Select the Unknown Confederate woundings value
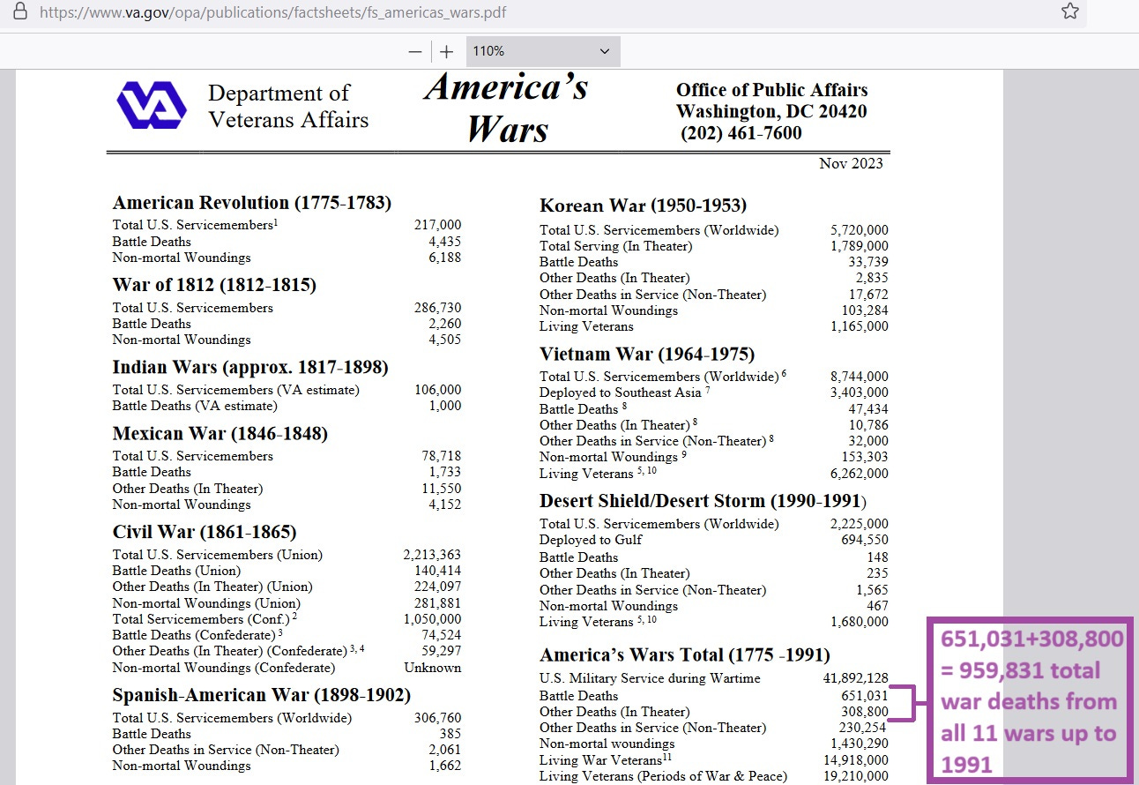The width and height of the screenshot is (1139, 785). [x=432, y=668]
